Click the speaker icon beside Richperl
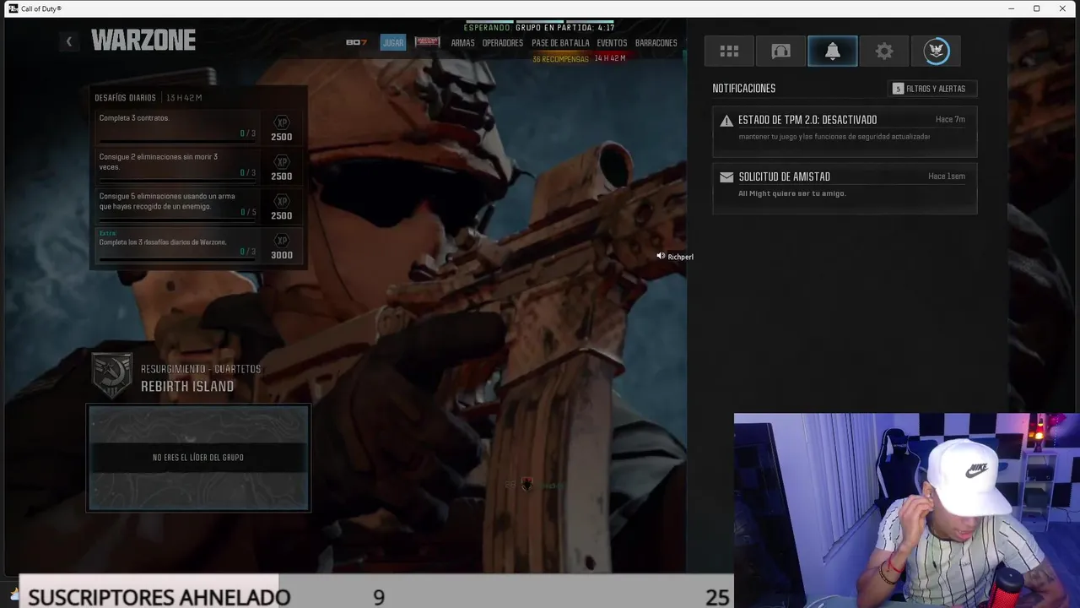Screen dimensions: 1080x608 pos(661,256)
